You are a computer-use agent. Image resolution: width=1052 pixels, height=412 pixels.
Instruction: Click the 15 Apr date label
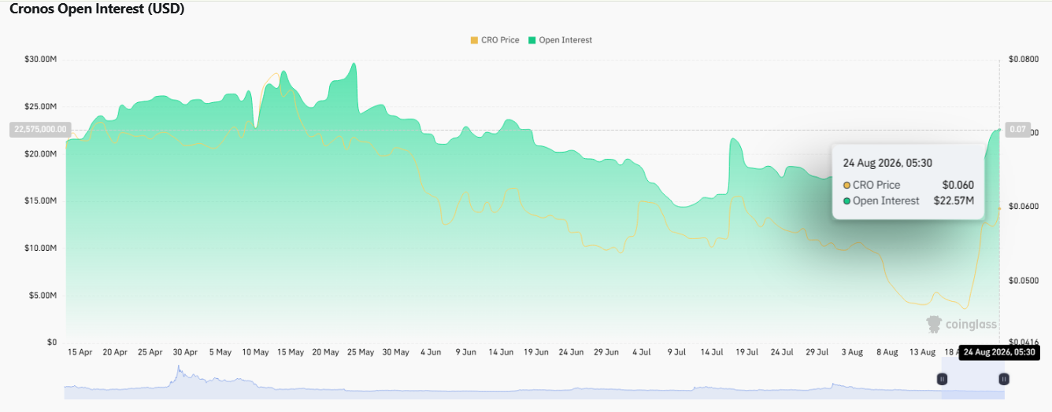pos(80,352)
